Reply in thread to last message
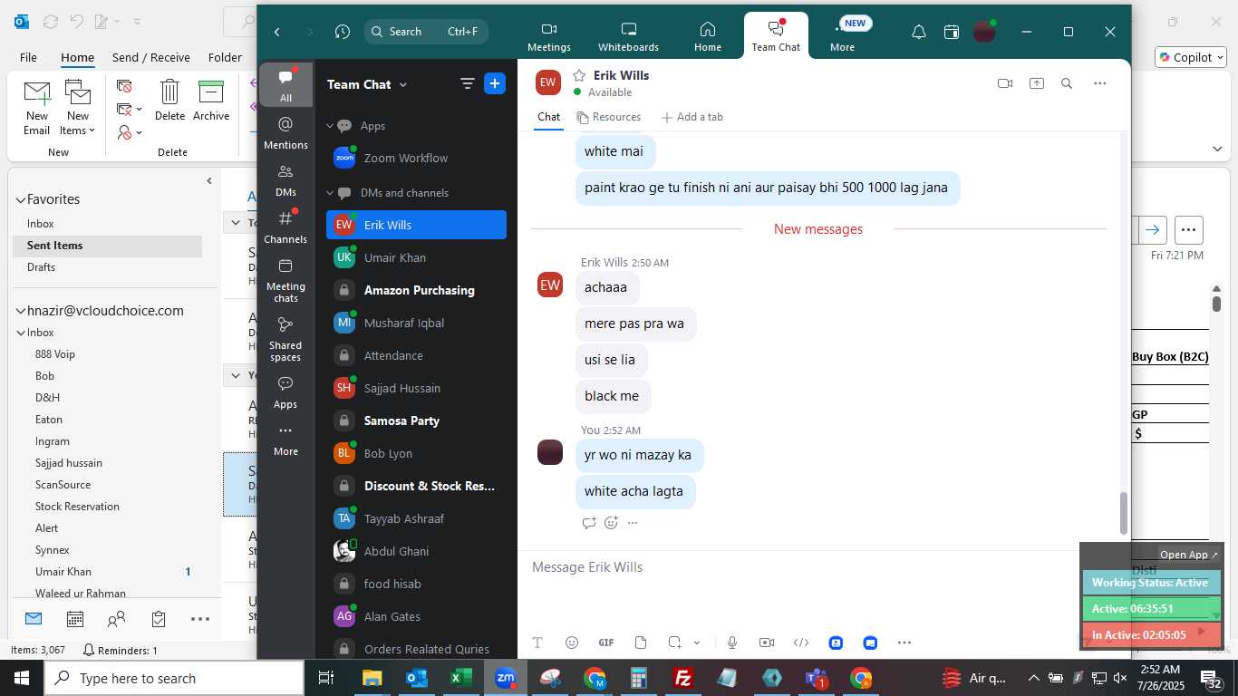The width and height of the screenshot is (1238, 696). 589,523
